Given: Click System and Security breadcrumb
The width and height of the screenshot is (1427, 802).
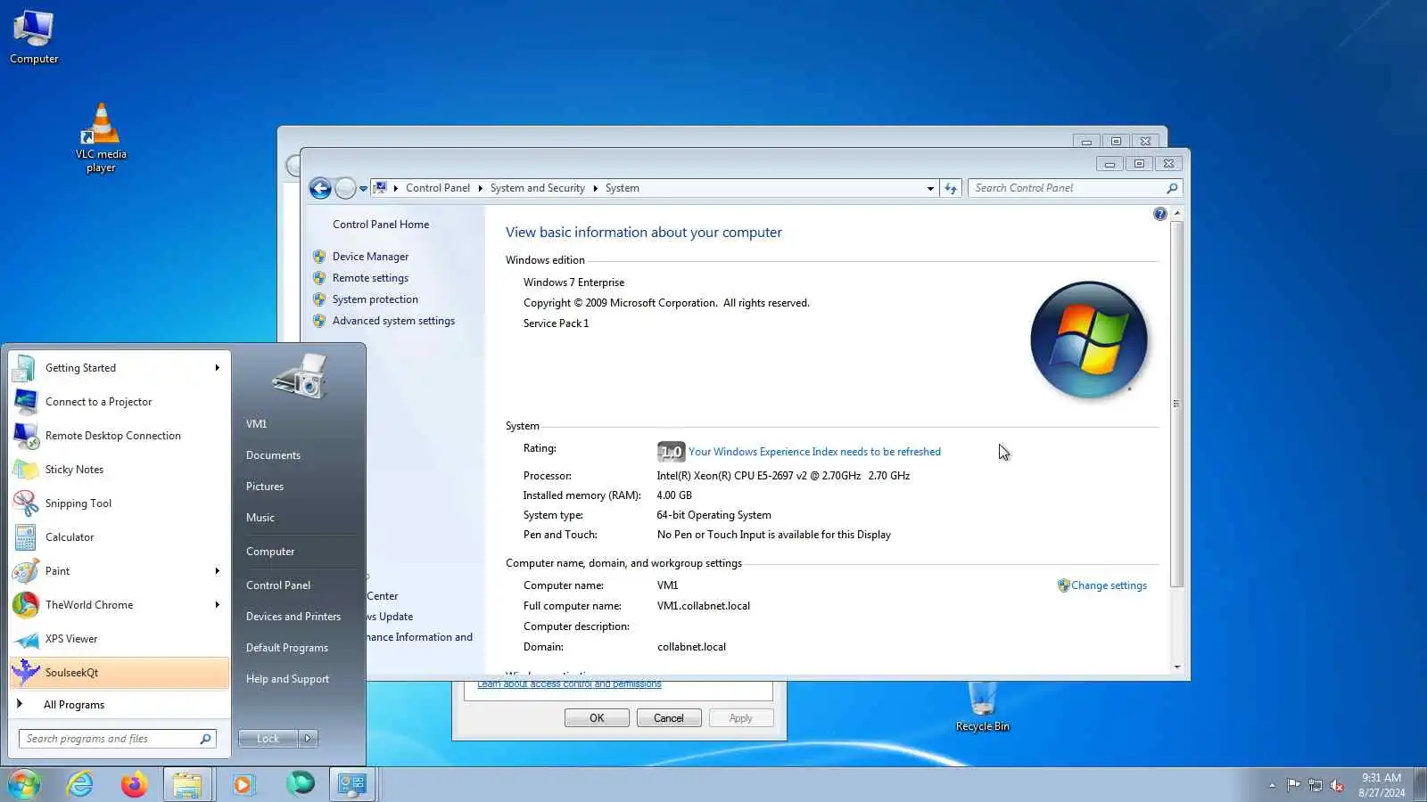Looking at the screenshot, I should (x=537, y=188).
